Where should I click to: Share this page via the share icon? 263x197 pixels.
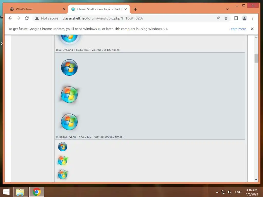(x=218, y=18)
